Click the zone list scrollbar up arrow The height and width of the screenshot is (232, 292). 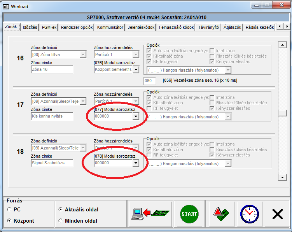pyautogui.click(x=282, y=45)
